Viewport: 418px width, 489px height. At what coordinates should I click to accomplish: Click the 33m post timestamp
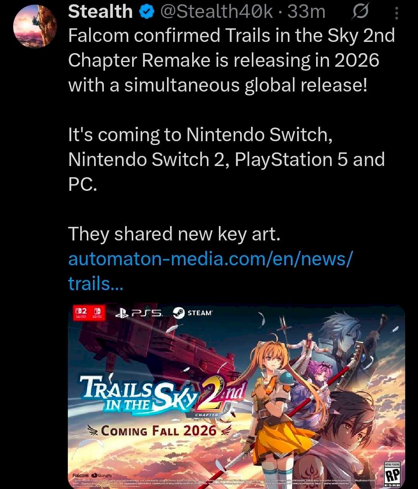click(x=307, y=12)
